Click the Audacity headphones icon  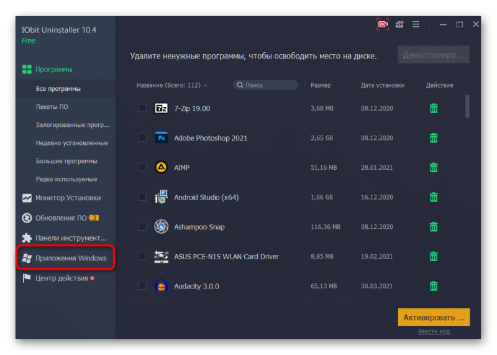pos(161,285)
